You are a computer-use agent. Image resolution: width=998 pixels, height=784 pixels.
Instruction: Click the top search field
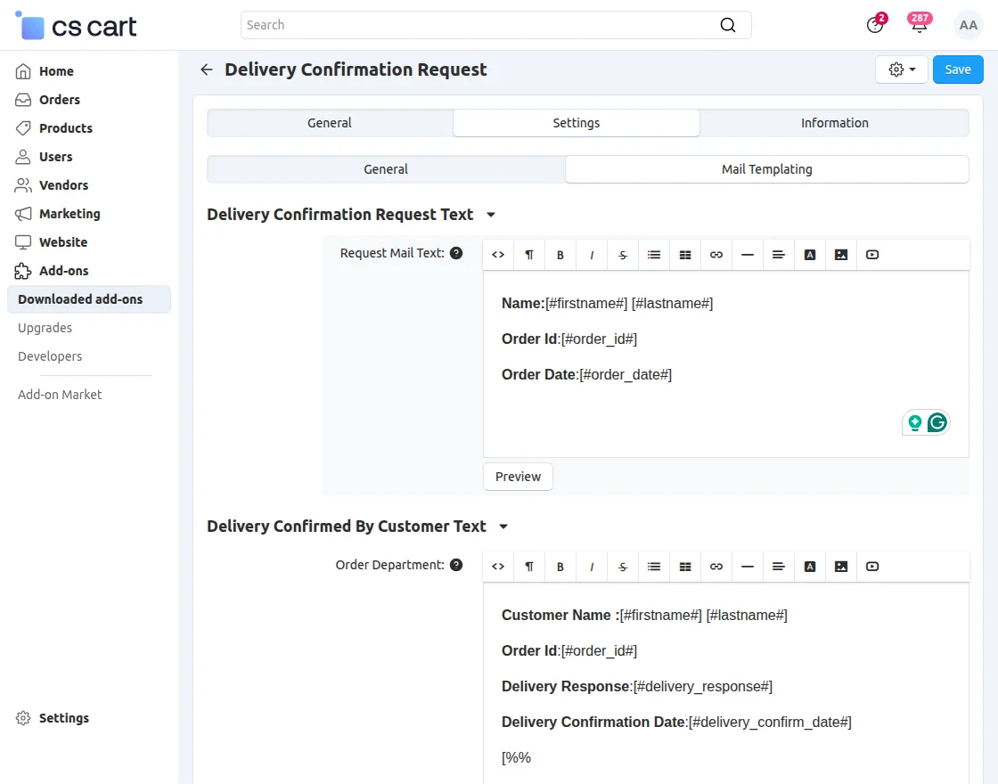[481, 25]
